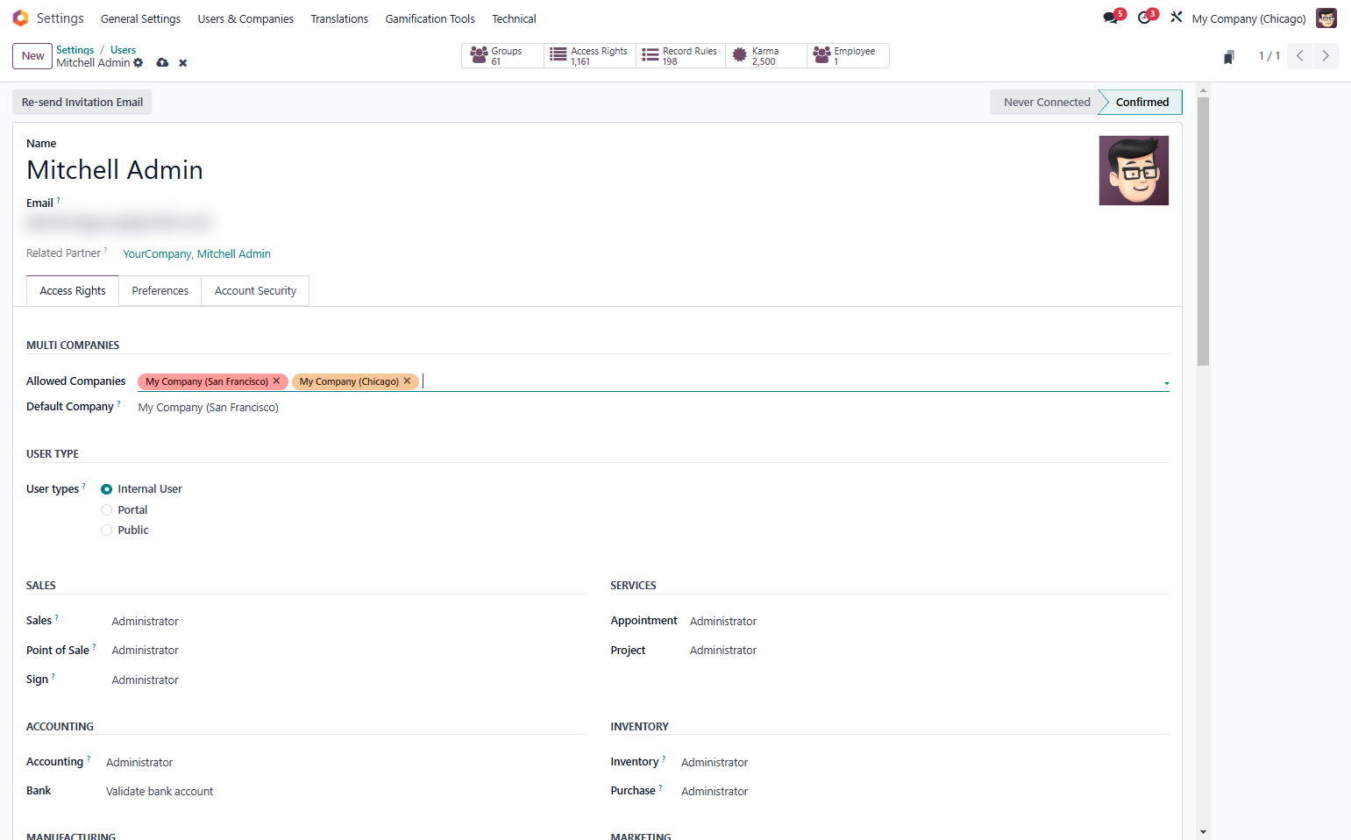Open the Odoo apps home menu icon
Image resolution: width=1351 pixels, height=840 pixels.
(x=20, y=18)
